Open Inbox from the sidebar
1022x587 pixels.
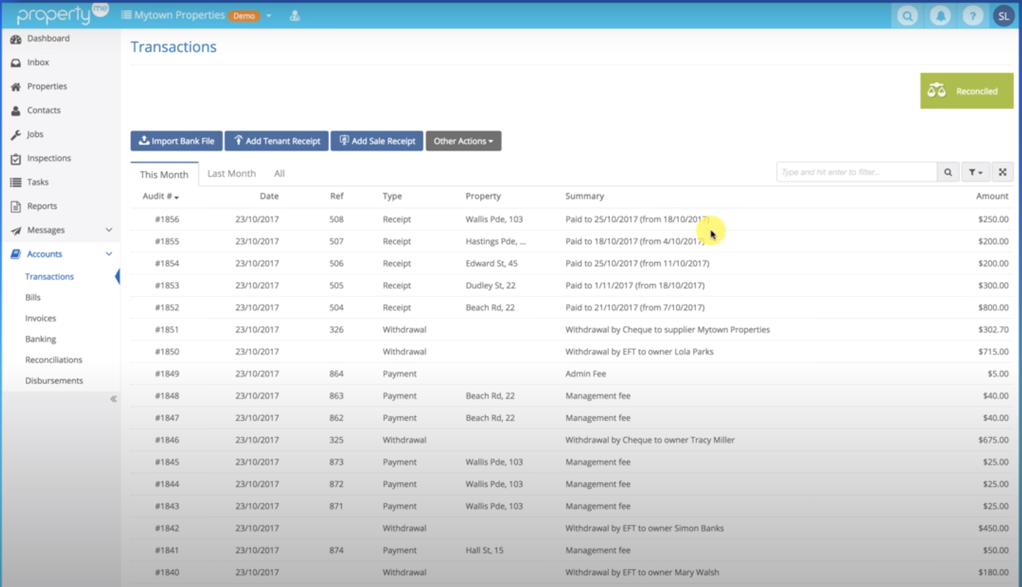point(37,62)
